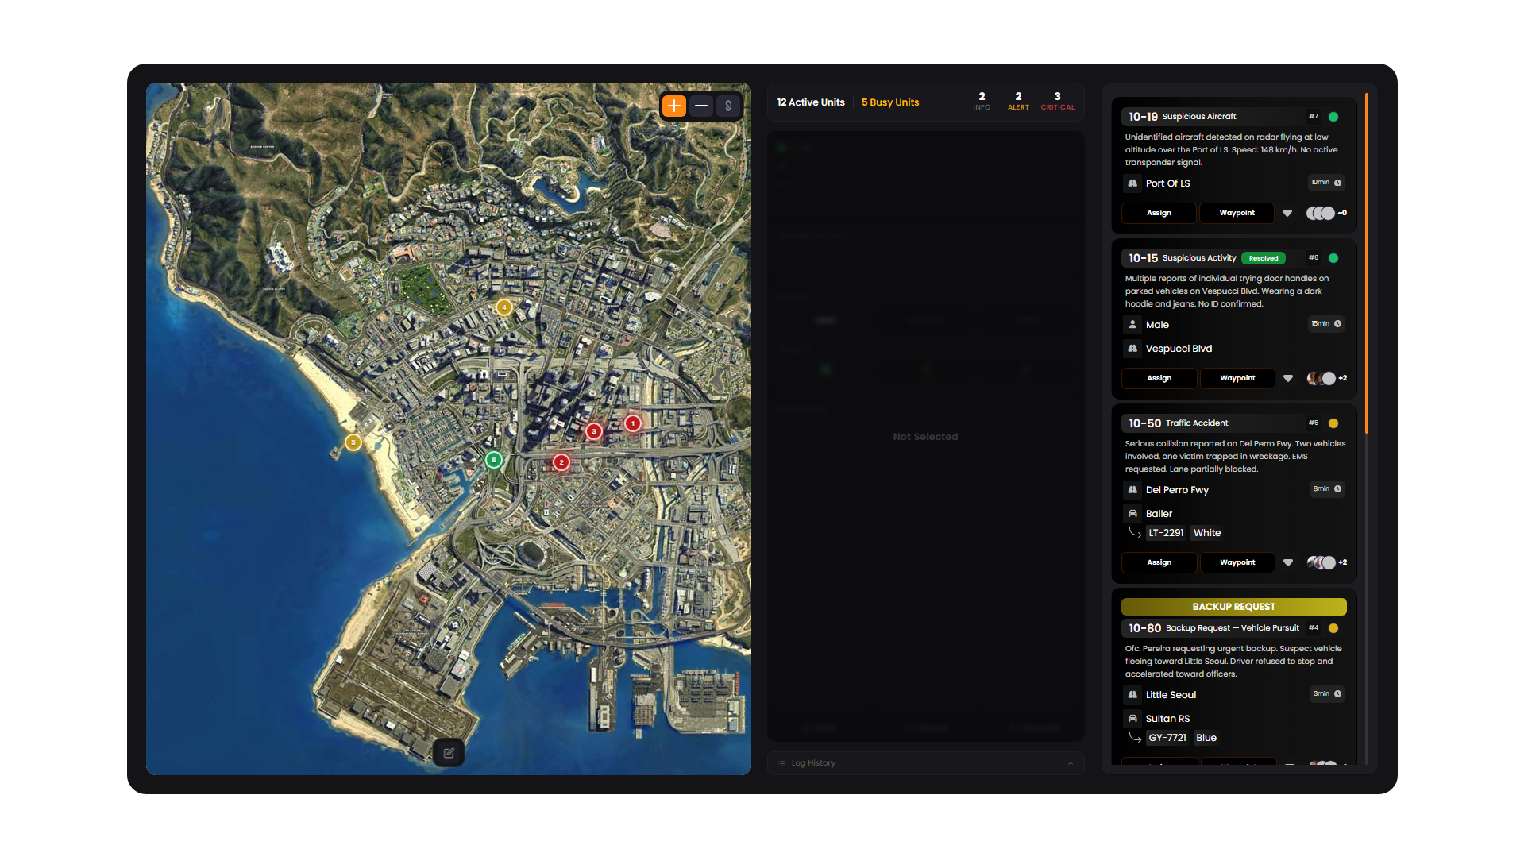Show the 12 Active Units list
The width and height of the screenshot is (1524, 857).
tap(811, 102)
